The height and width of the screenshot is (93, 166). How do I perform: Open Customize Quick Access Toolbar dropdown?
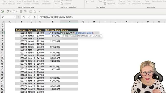tap(39, 11)
